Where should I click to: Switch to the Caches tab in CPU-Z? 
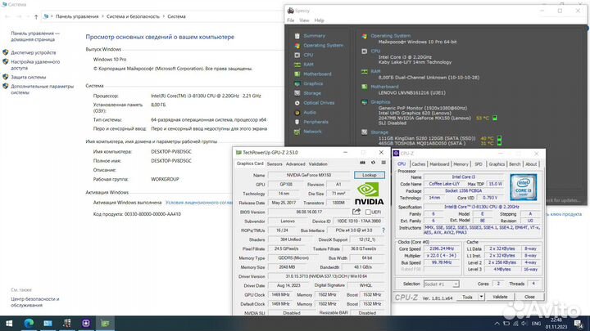(418, 164)
